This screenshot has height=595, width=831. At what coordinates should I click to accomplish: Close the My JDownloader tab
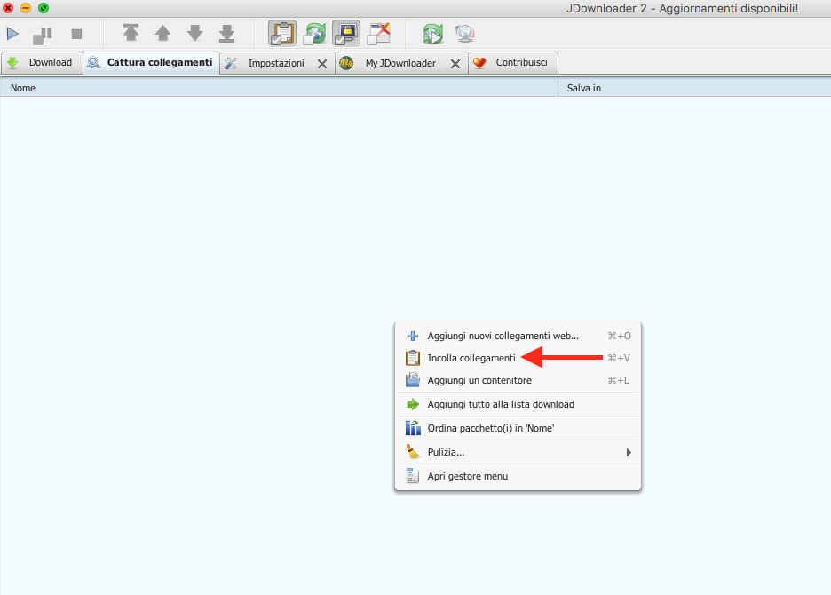click(x=455, y=64)
